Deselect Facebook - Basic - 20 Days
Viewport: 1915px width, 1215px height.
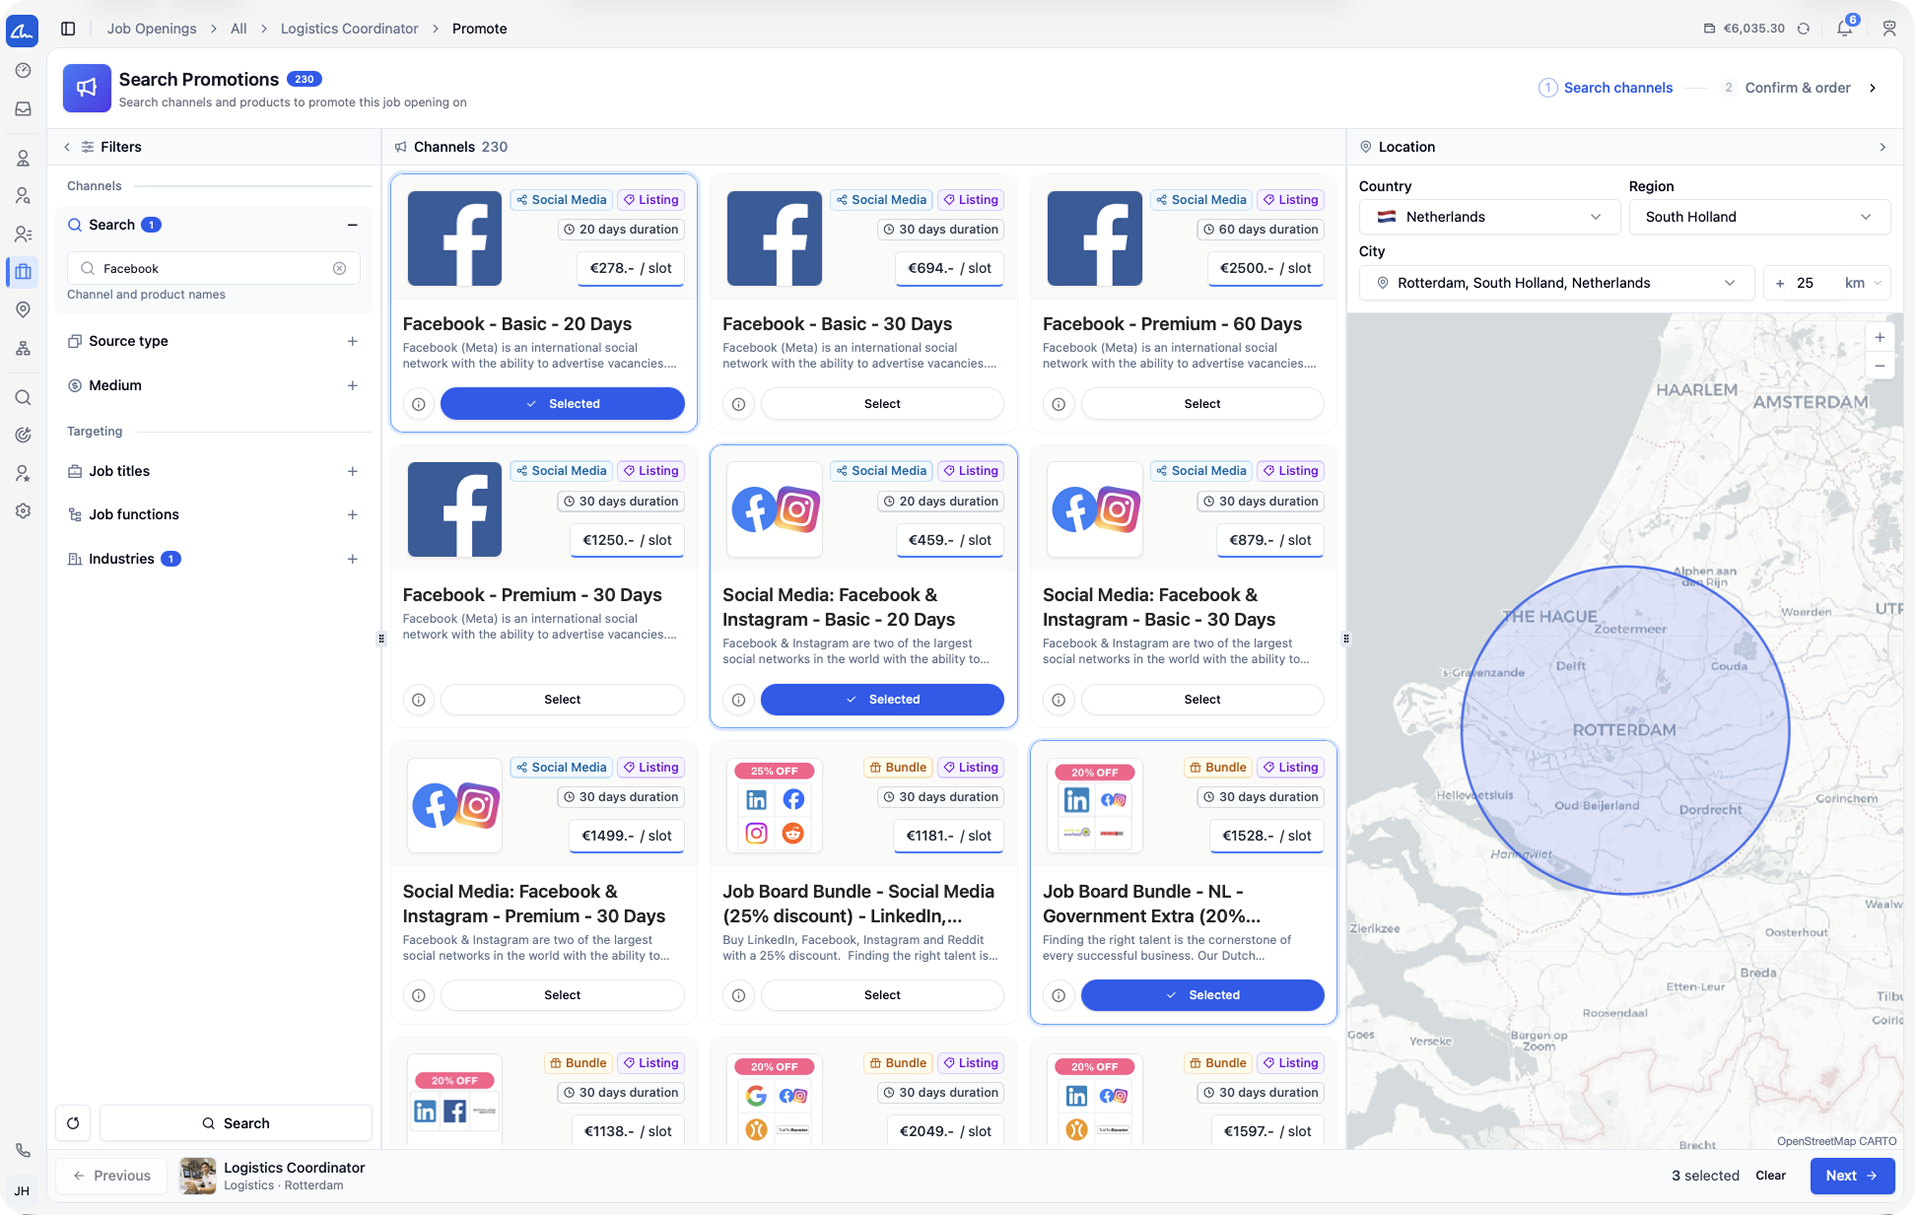(x=562, y=404)
